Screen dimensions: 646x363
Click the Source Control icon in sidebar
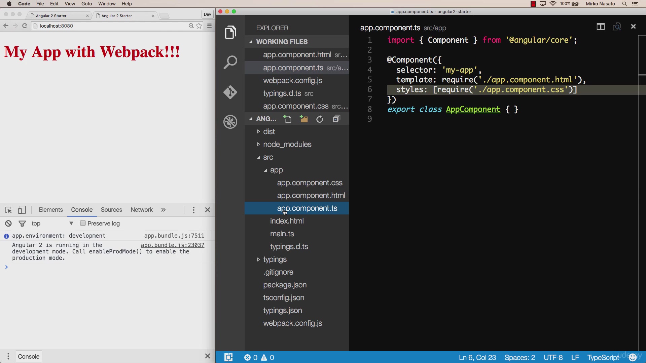[x=231, y=92]
